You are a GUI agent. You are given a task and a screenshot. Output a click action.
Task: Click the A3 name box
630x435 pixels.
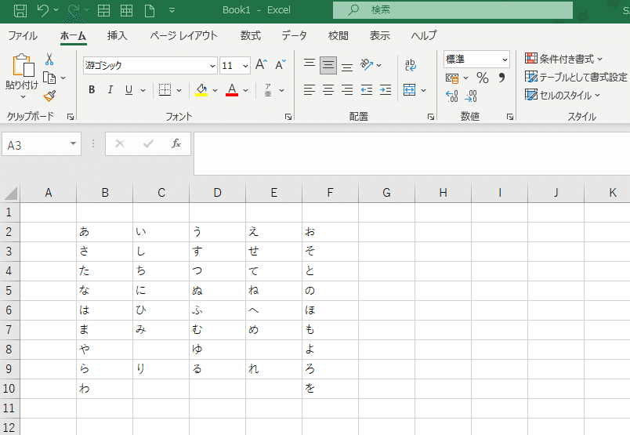click(x=42, y=144)
